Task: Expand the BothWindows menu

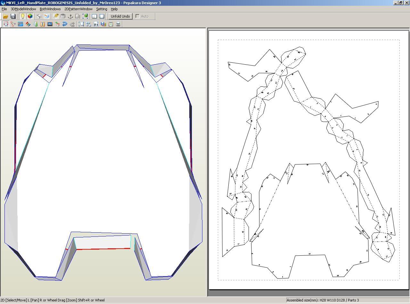Action: [50, 9]
